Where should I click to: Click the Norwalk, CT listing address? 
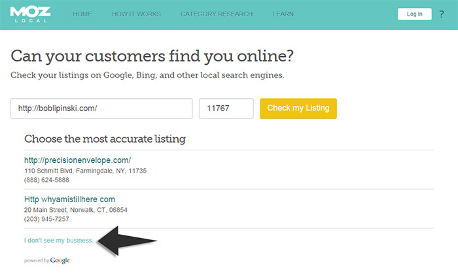coord(76,210)
